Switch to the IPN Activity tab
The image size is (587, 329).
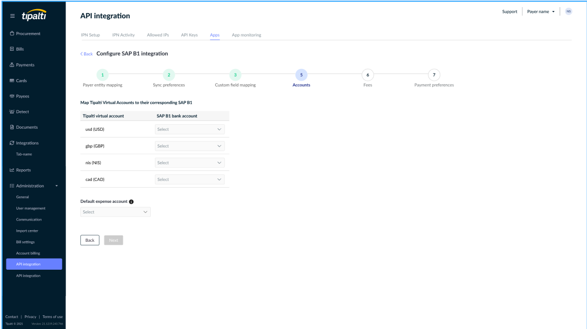pos(123,35)
